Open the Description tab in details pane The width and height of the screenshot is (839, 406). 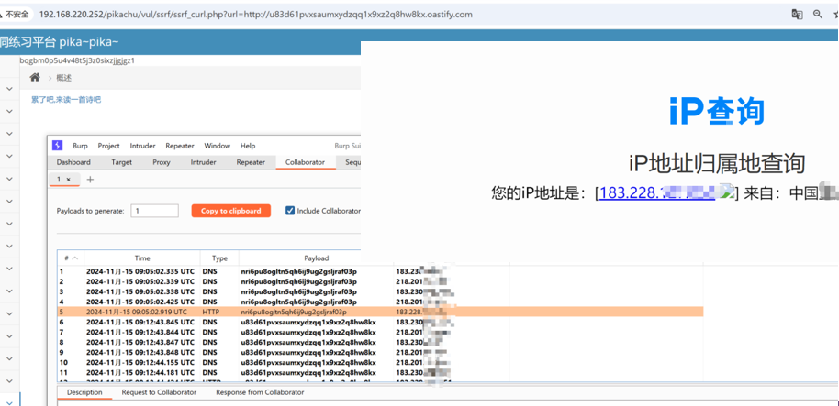point(84,392)
